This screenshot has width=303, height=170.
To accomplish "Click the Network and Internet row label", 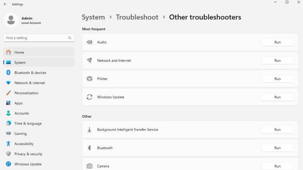I will tap(114, 60).
